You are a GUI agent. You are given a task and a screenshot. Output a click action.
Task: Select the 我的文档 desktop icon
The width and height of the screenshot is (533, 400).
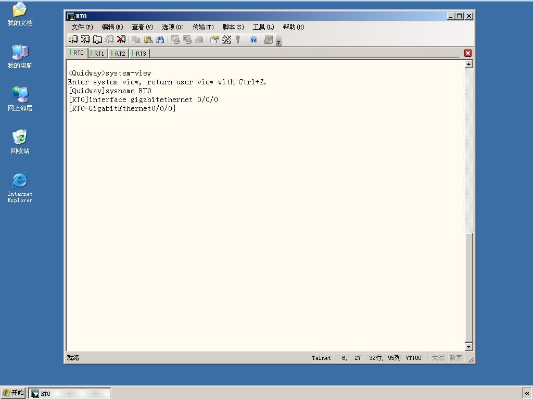20,14
